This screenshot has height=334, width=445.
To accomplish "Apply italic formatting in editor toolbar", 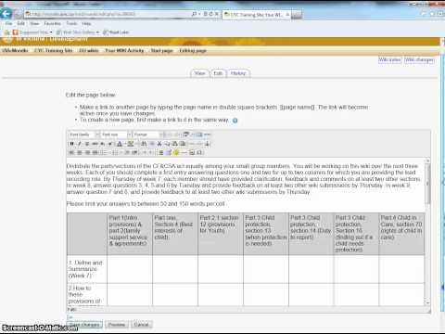I will pyautogui.click(x=80, y=144).
